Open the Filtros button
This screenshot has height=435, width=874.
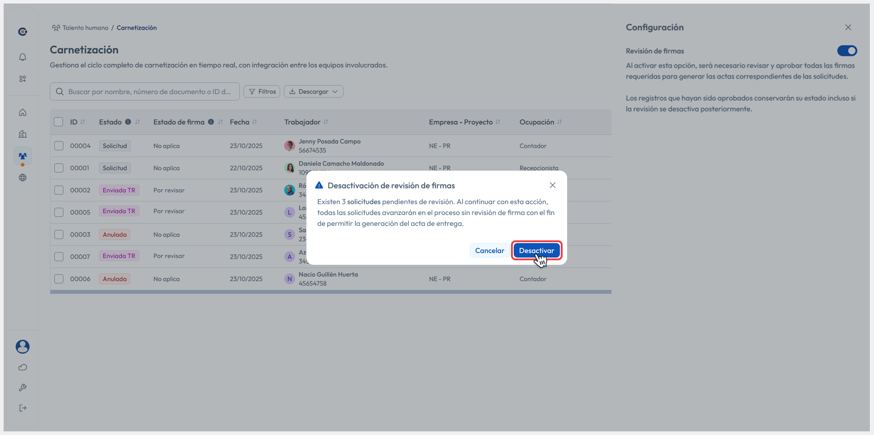(x=262, y=91)
